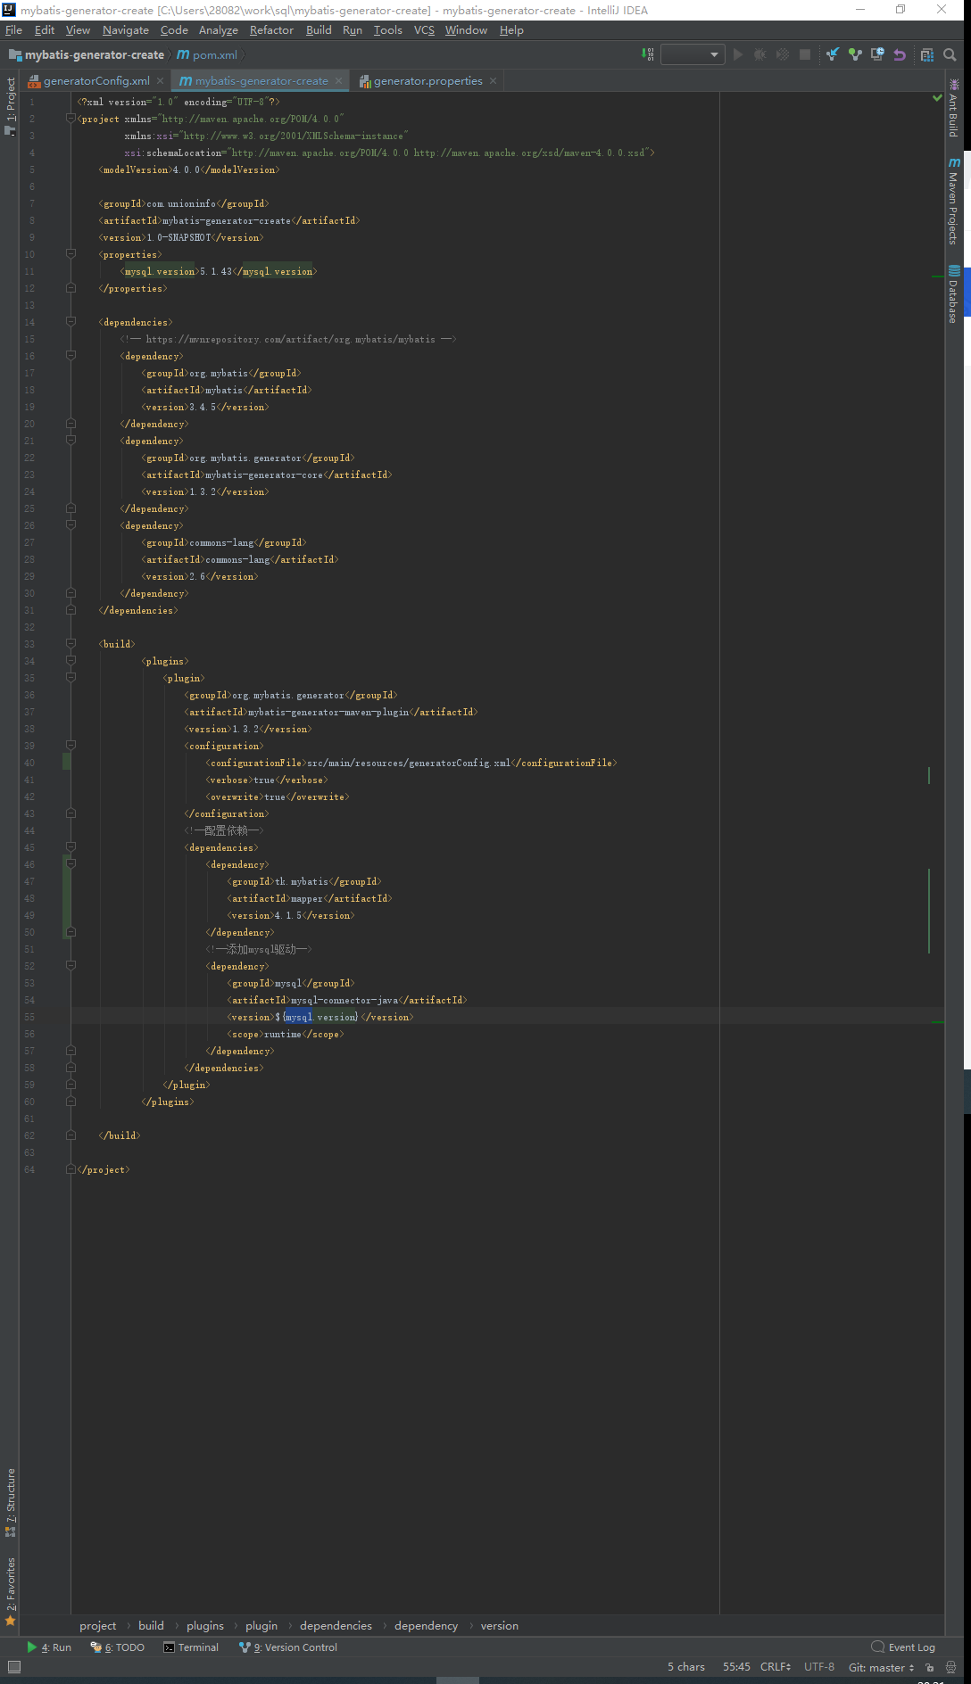
Task: Open the Project tool window
Action: 11,106
